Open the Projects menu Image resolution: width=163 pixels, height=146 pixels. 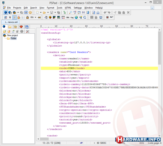(x=17, y=8)
